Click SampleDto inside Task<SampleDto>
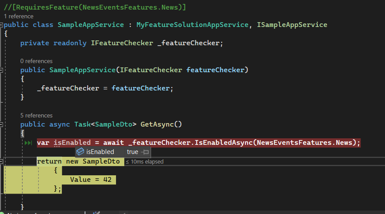This screenshot has height=214, width=385. coord(114,124)
